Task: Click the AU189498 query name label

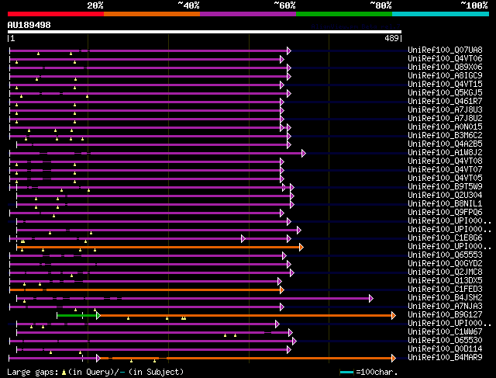Action: [x=29, y=25]
